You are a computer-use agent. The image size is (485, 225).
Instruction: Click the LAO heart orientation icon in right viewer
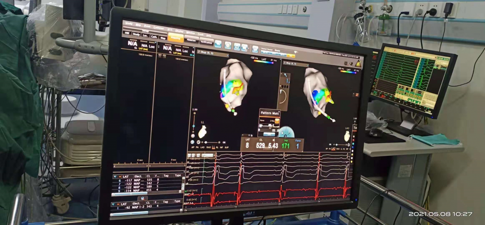tap(347, 136)
